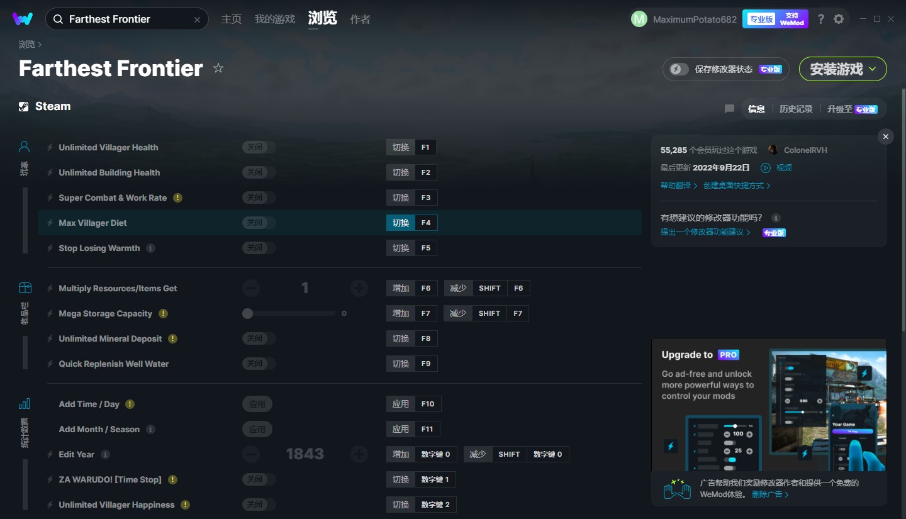Show info icon for Stop Losing Warmth
The image size is (906, 519).
(151, 248)
